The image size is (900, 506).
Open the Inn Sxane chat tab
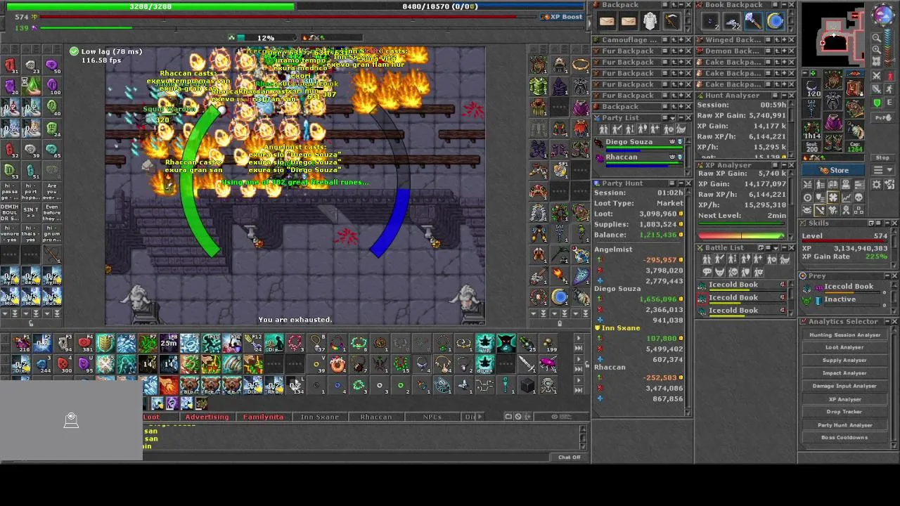[320, 417]
